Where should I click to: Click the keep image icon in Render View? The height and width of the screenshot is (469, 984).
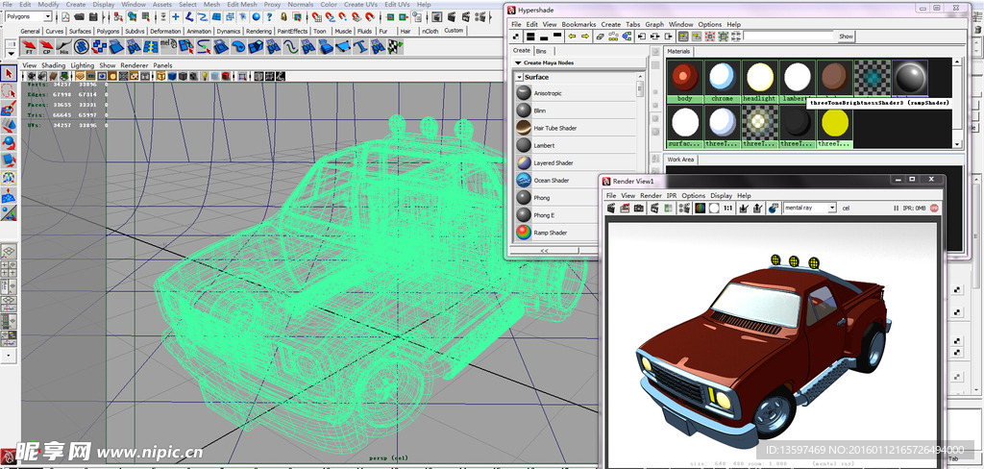744,208
